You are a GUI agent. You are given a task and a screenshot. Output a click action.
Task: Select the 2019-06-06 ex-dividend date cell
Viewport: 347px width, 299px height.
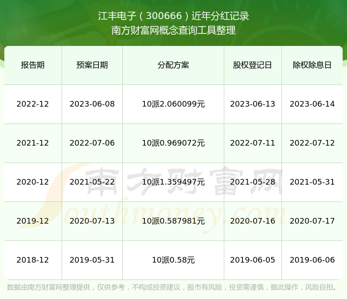[x=312, y=260]
